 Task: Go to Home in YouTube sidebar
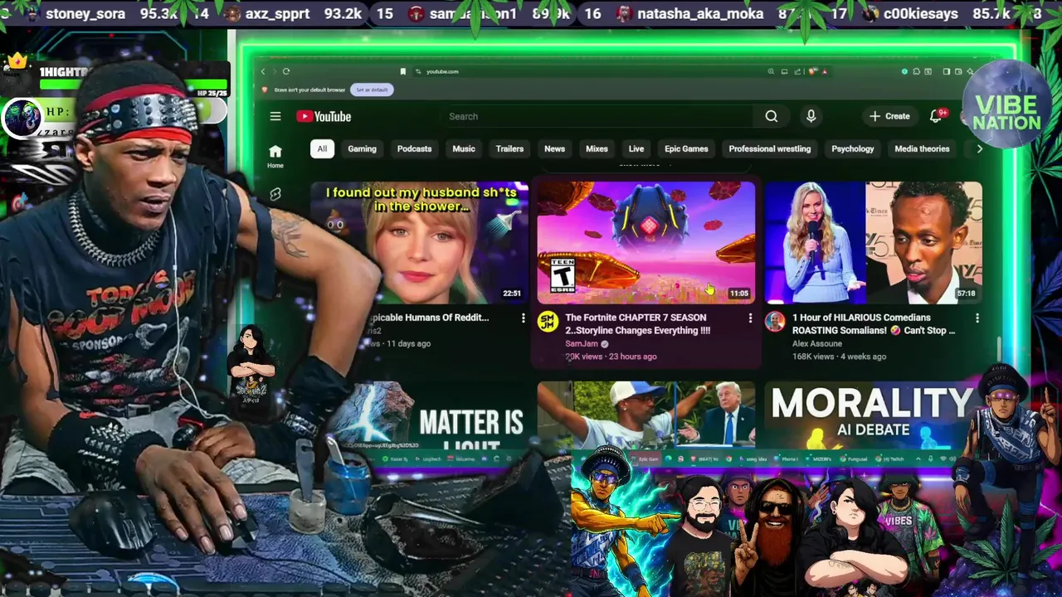[275, 155]
